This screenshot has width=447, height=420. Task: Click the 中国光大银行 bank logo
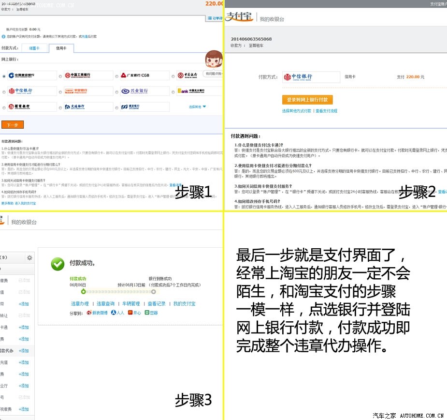[191, 91]
